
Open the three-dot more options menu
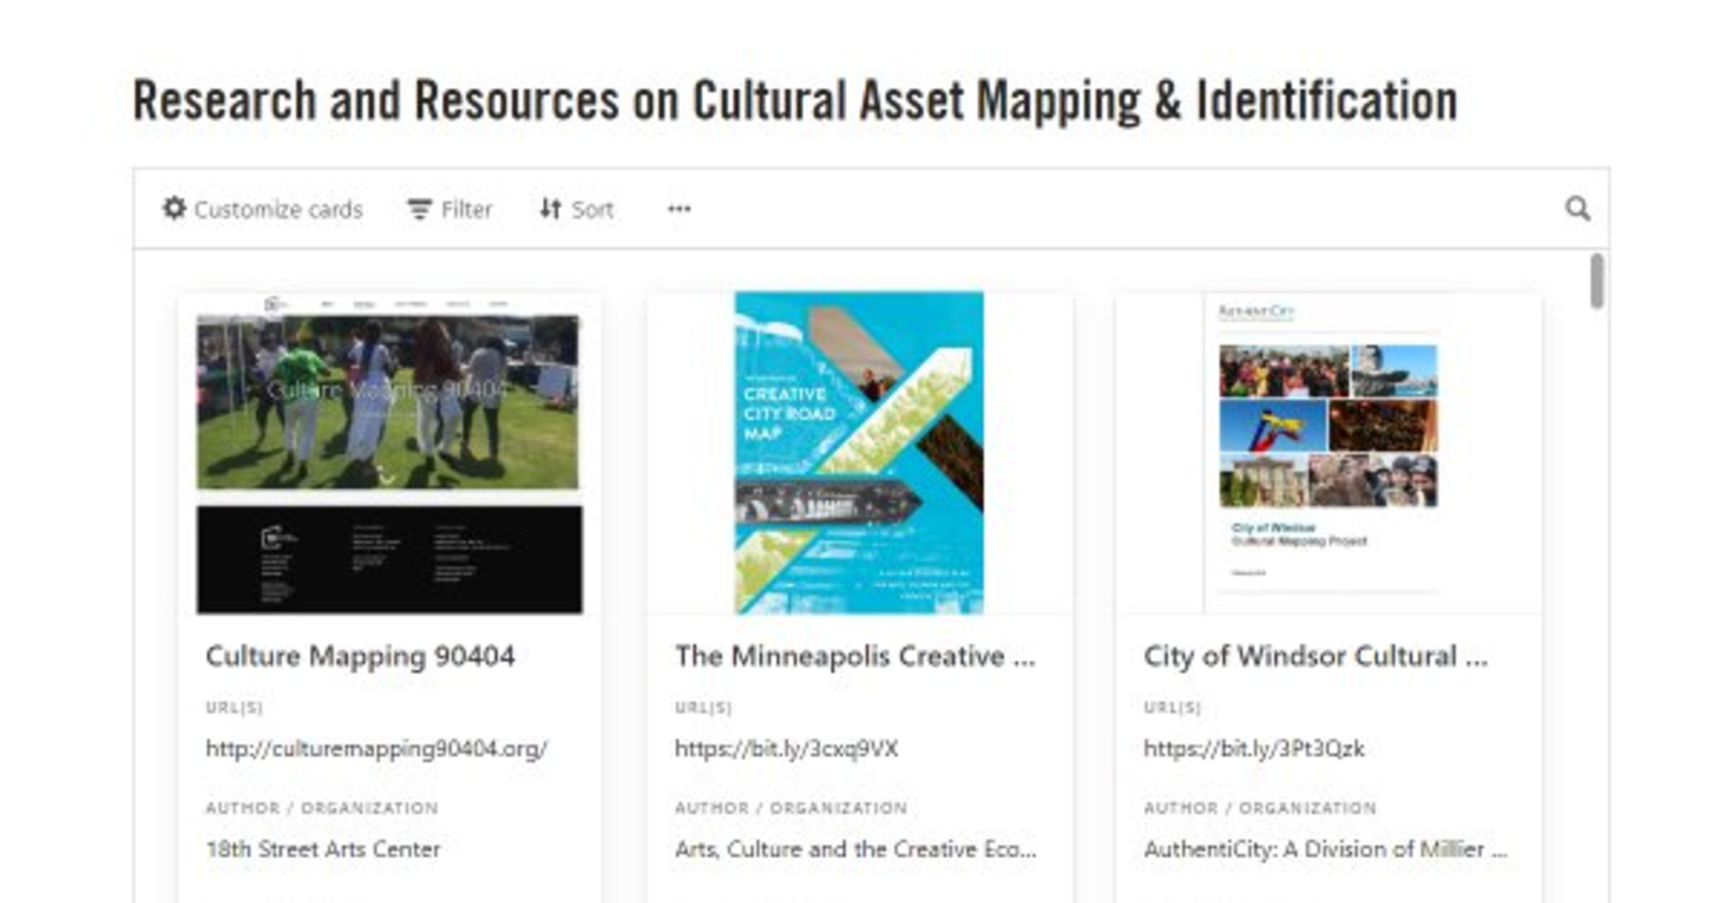pyautogui.click(x=679, y=209)
